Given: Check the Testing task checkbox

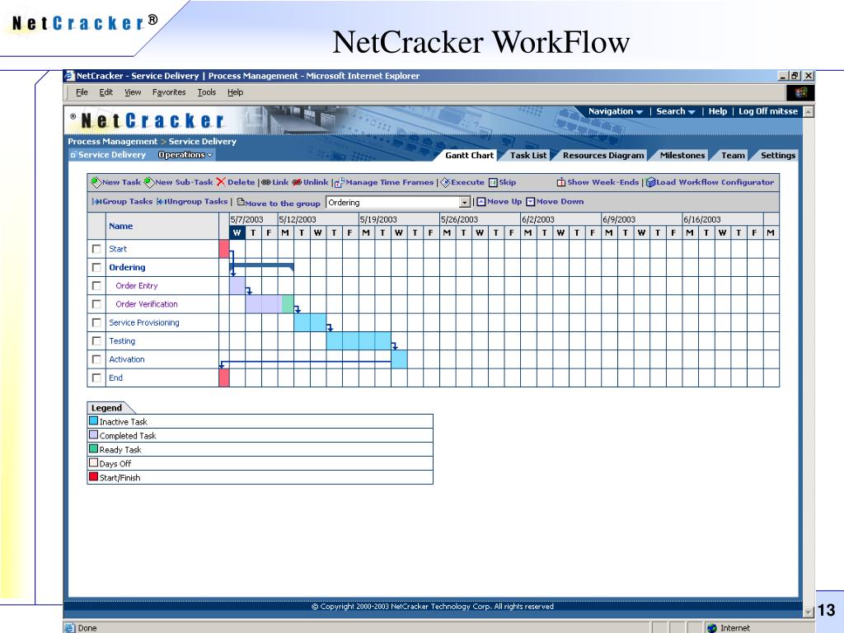Looking at the screenshot, I should click(x=96, y=340).
